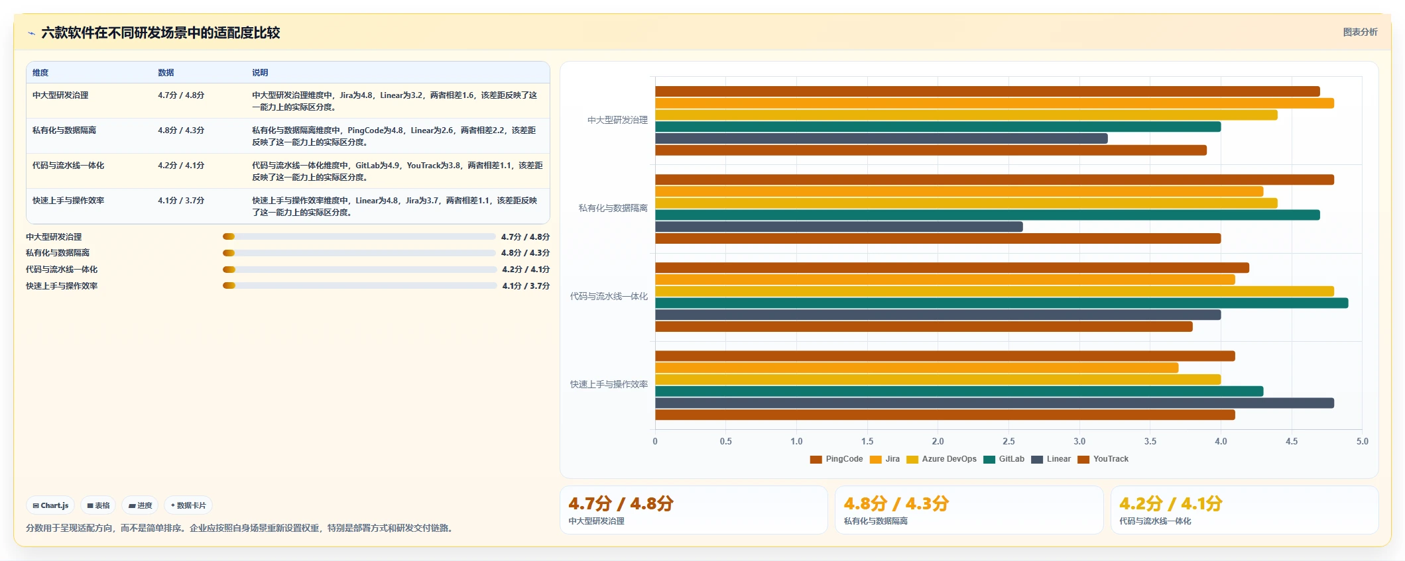Click the GitLab legend color box
This screenshot has height=561, width=1405.
(x=989, y=459)
